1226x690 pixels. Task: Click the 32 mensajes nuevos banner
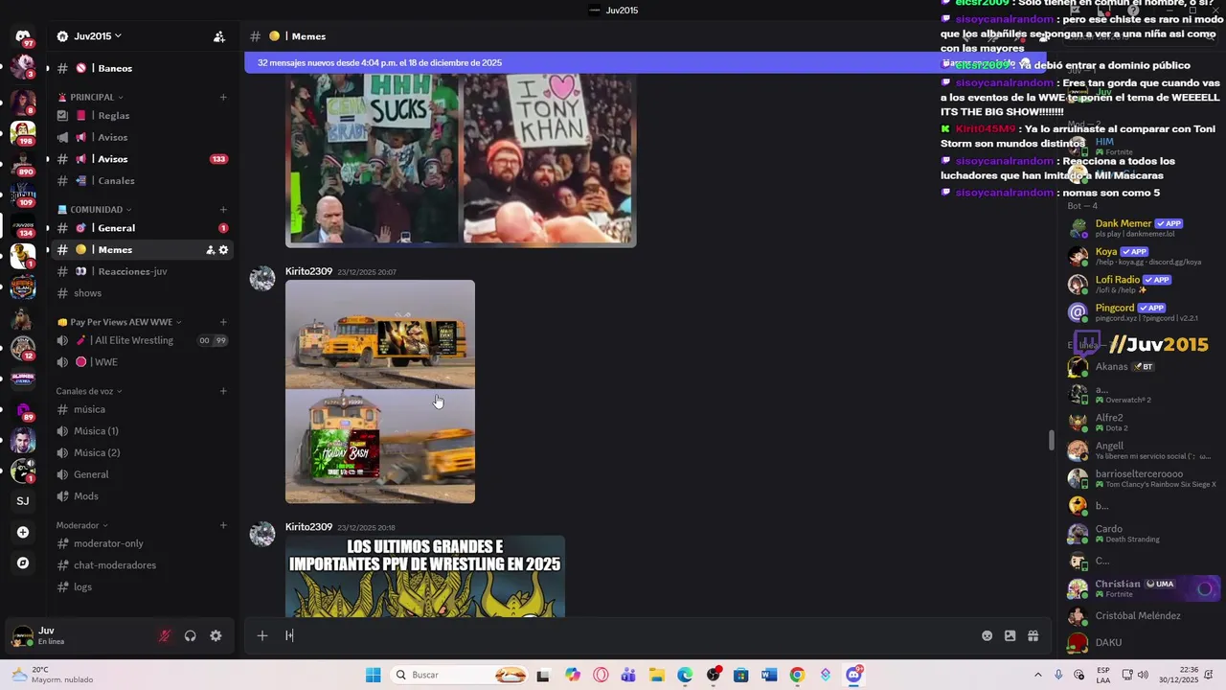(379, 62)
